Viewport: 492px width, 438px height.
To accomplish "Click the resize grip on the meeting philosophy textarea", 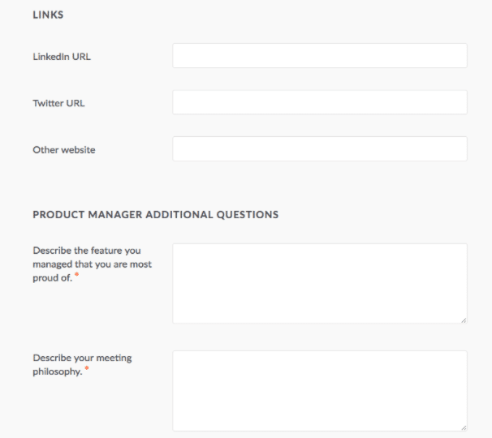I will 464,427.
